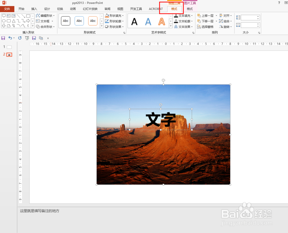Open 旋转 rotate dropdown

point(226,27)
